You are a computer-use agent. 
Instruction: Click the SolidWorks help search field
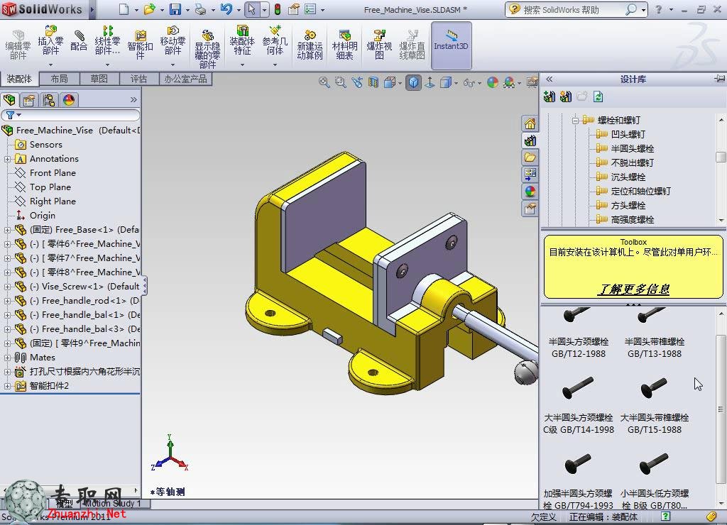click(x=573, y=10)
